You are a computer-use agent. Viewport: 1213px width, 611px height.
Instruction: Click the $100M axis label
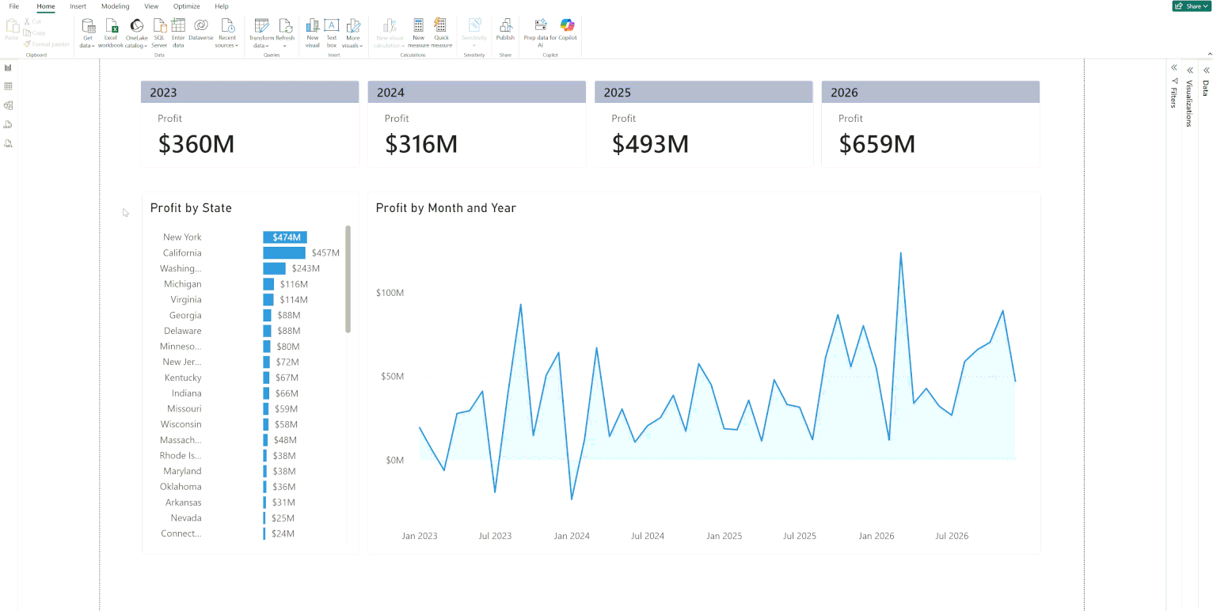coord(390,293)
